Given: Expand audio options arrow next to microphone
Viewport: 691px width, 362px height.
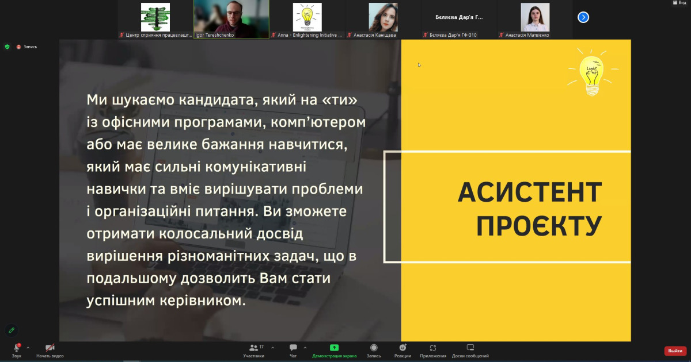Looking at the screenshot, I should 28,348.
